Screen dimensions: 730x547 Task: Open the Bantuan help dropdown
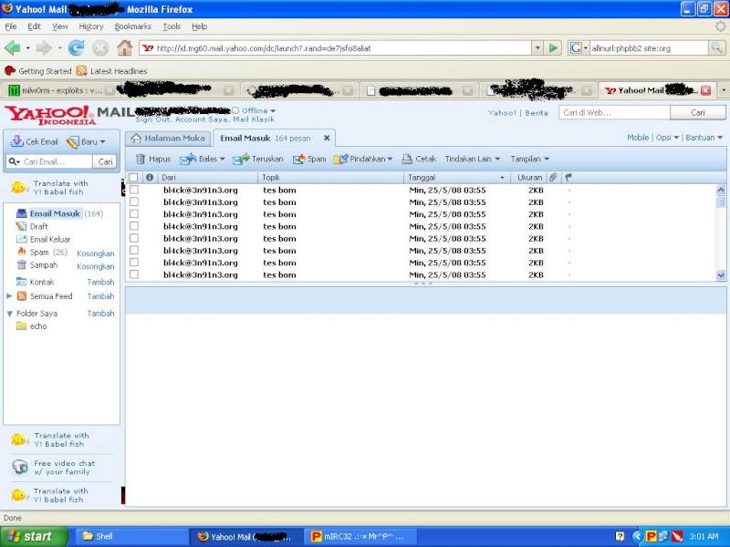coord(704,138)
